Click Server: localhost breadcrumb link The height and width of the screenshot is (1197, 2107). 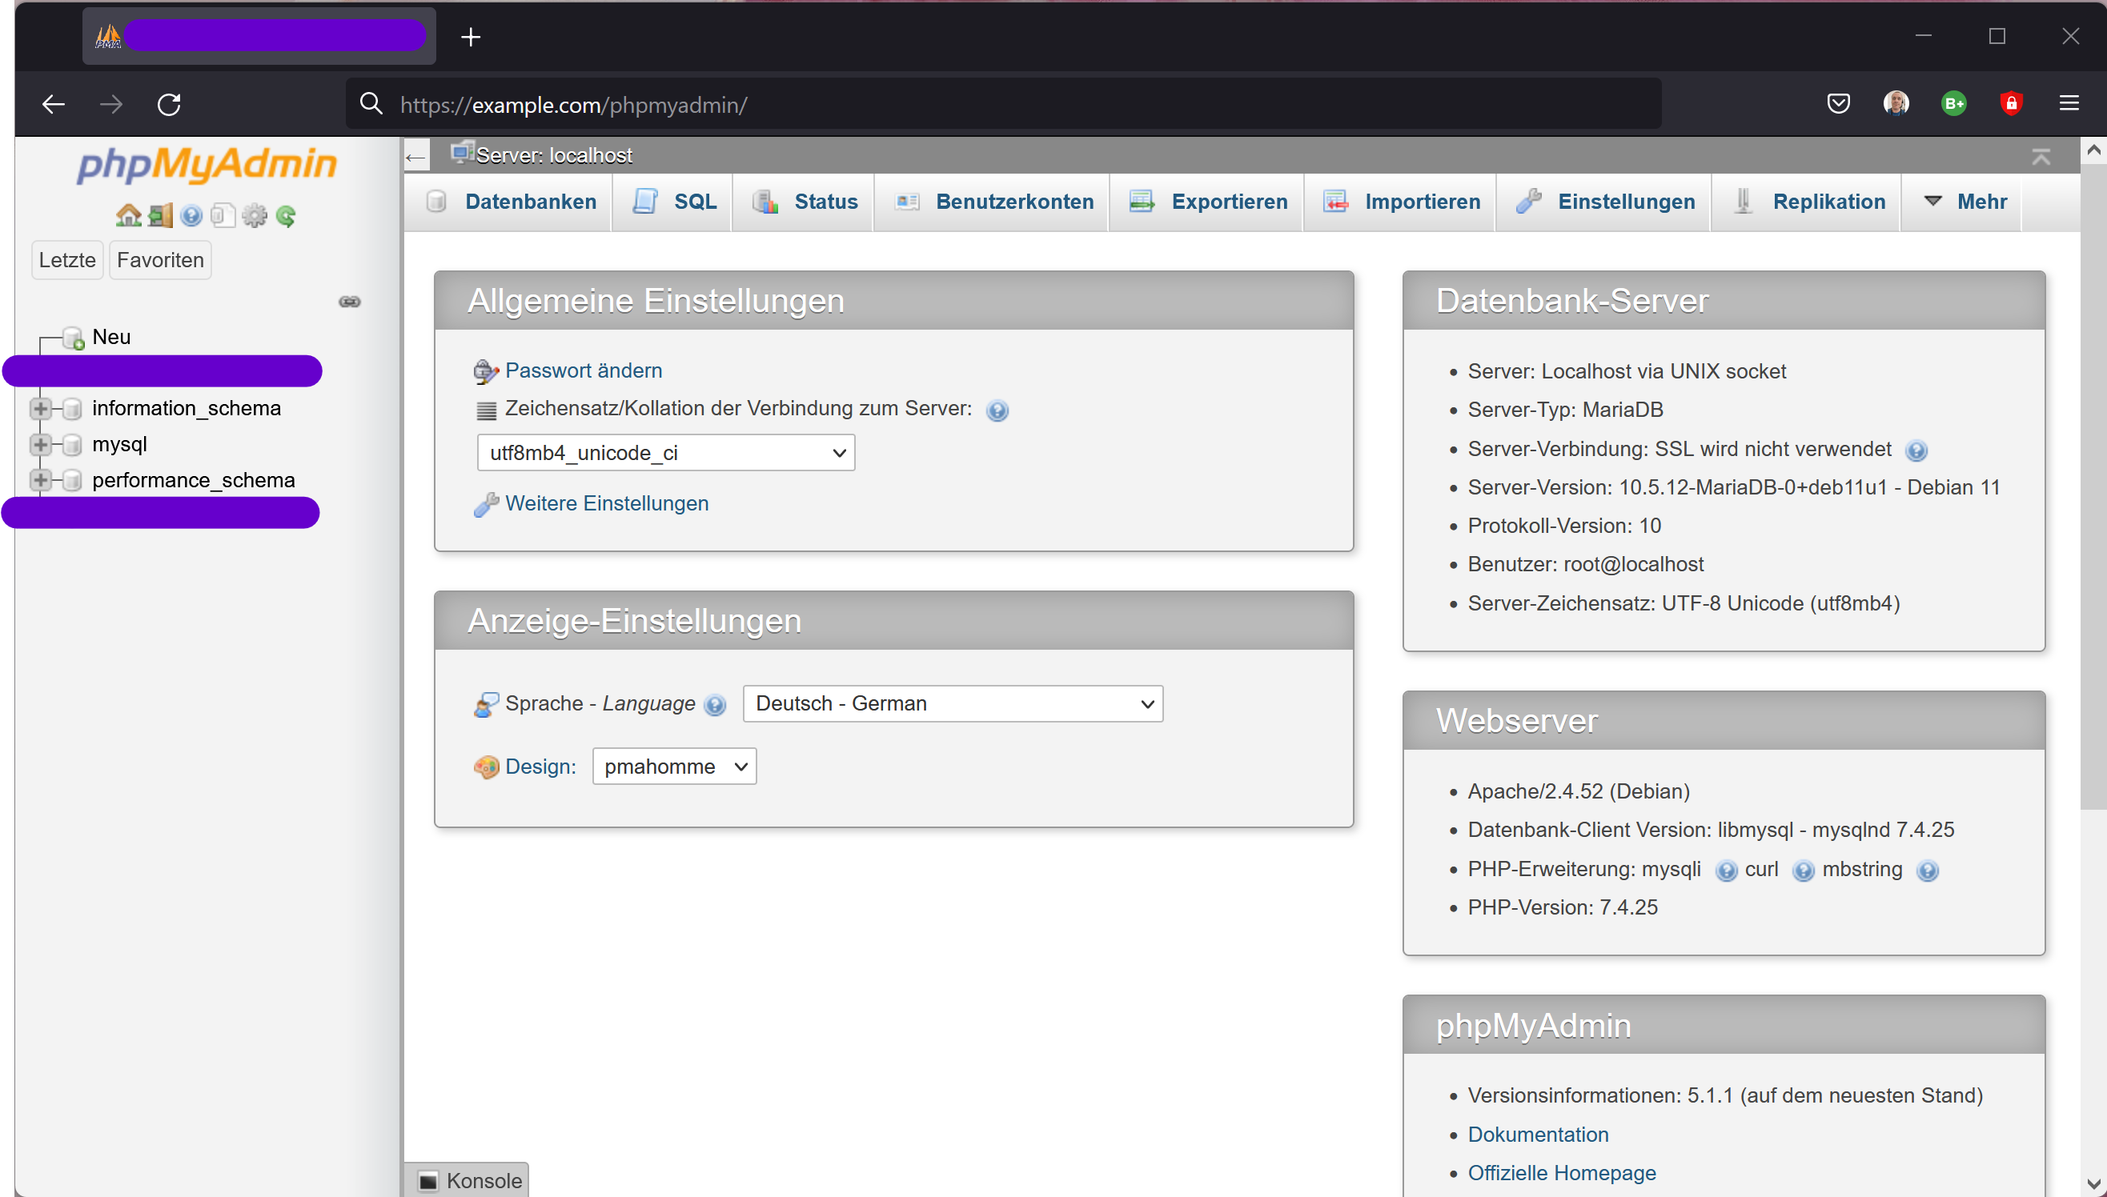[x=553, y=155]
